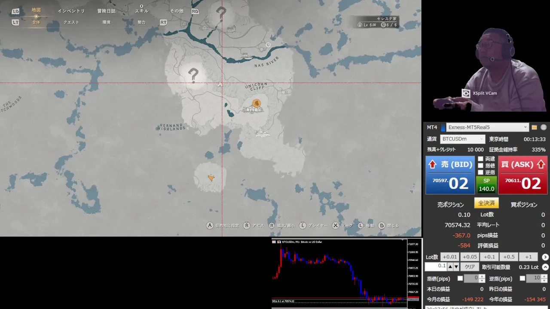Viewport: 550px width, 309px height.
Task: Click the B button close prompt
Action: pyautogui.click(x=389, y=225)
